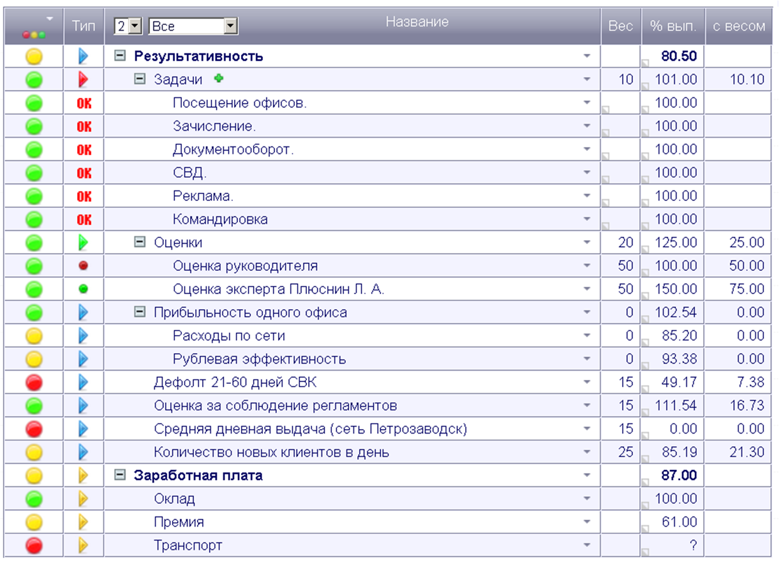
Task: Open the row menu arrow for Реклама
Action: coord(587,196)
